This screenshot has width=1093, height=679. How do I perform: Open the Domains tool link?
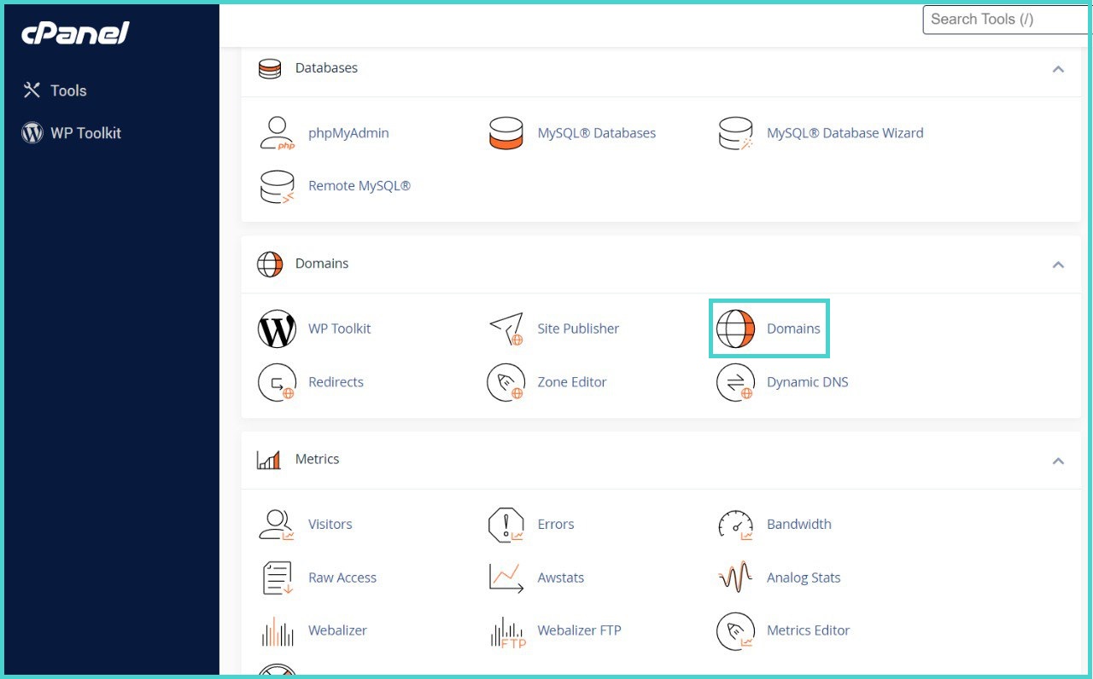tap(793, 328)
